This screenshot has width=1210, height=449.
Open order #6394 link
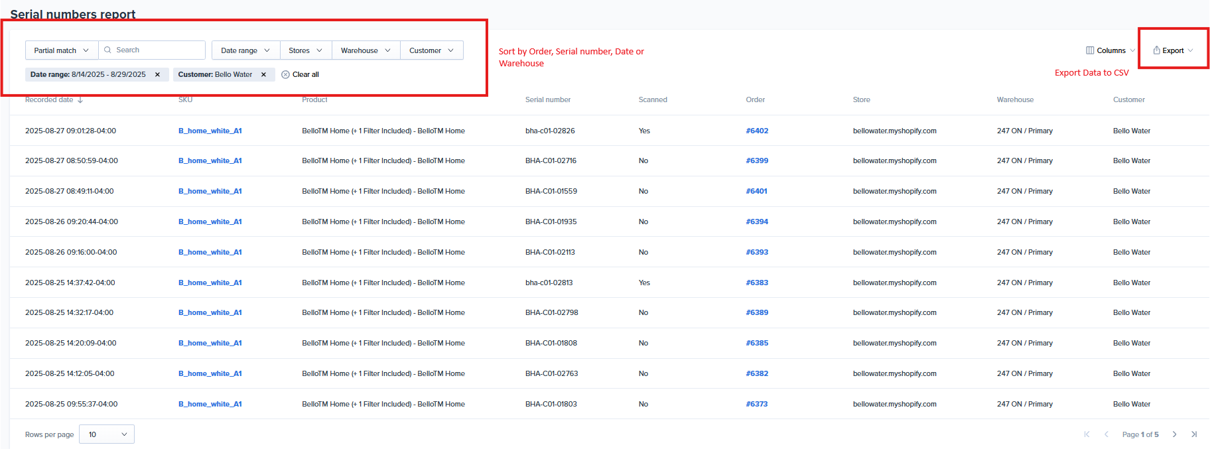(757, 222)
